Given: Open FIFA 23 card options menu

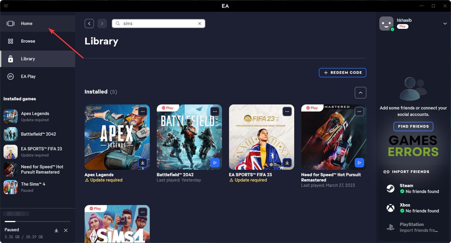Looking at the screenshot, I should click(287, 111).
